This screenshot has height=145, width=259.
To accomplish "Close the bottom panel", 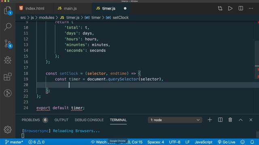I will [x=251, y=120].
